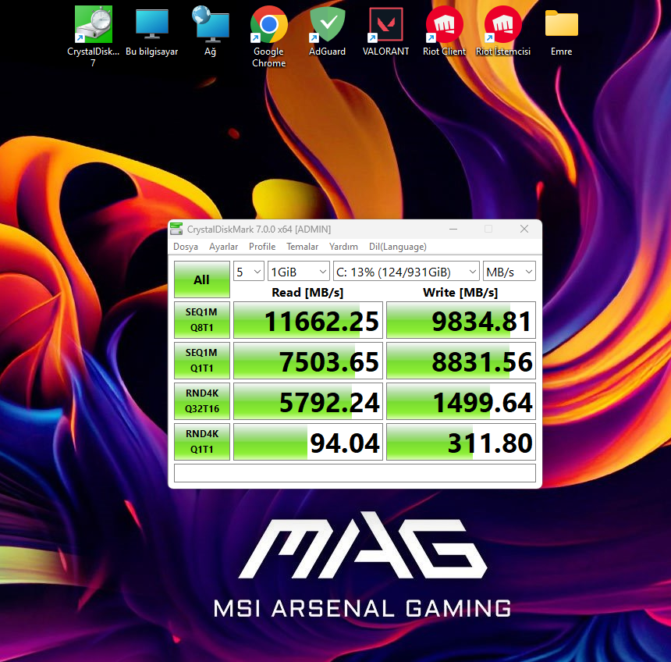Screen dimensions: 671x662
Task: Minimize the CrystalDiskMark window
Action: pos(453,229)
